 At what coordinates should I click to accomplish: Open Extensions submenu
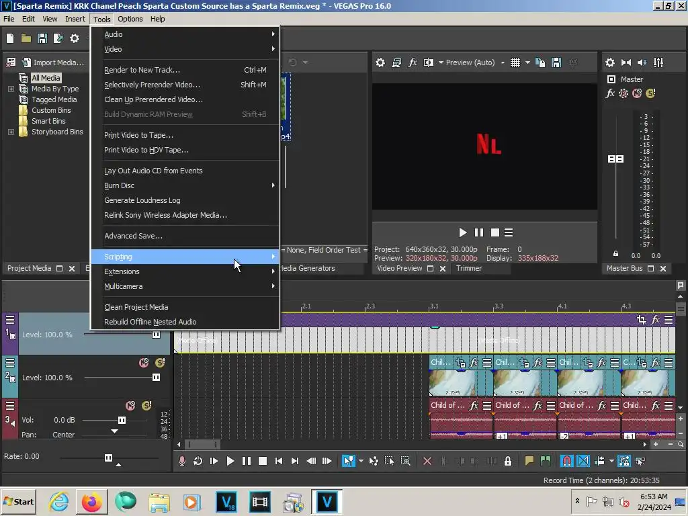(185, 271)
